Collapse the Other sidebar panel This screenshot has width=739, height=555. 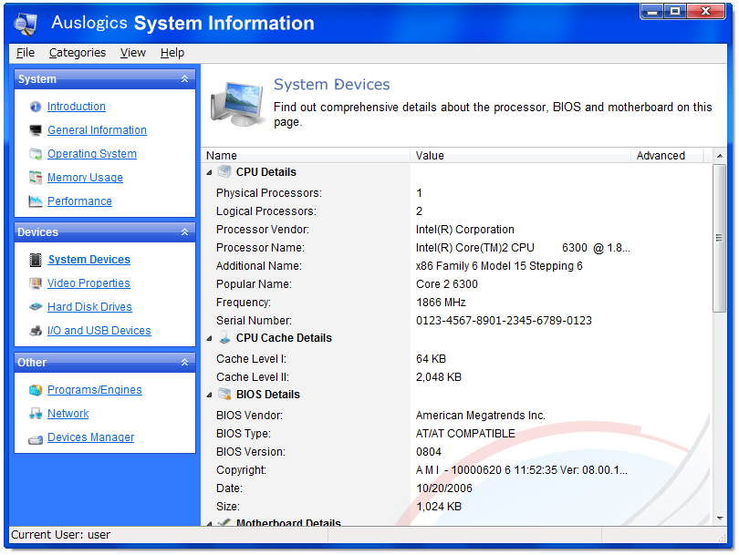(184, 363)
